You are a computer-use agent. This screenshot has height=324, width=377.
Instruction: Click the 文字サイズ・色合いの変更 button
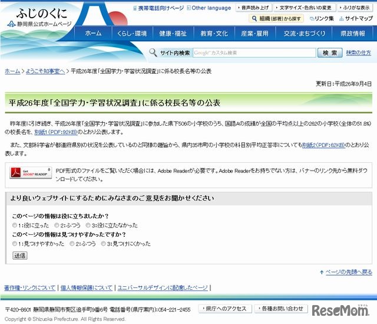[x=305, y=8]
